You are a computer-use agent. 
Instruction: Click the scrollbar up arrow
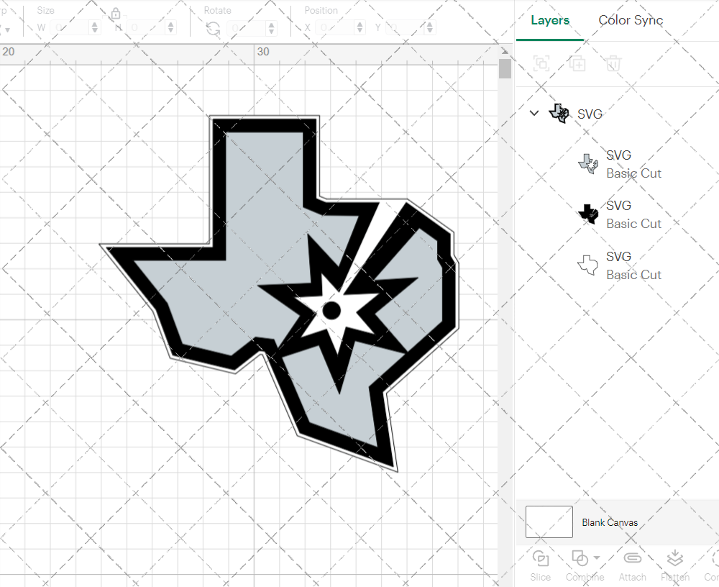pyautogui.click(x=505, y=51)
